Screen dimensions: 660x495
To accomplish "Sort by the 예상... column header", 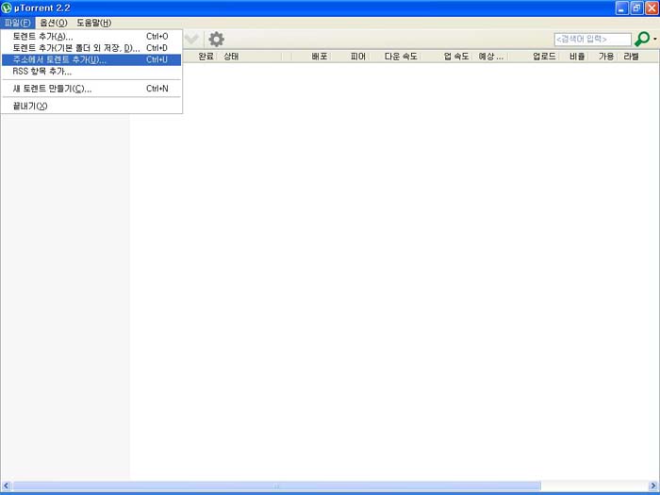I will point(491,57).
